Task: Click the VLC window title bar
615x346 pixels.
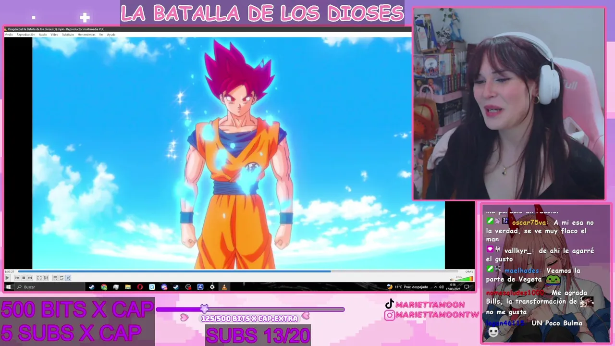Action: 207,29
